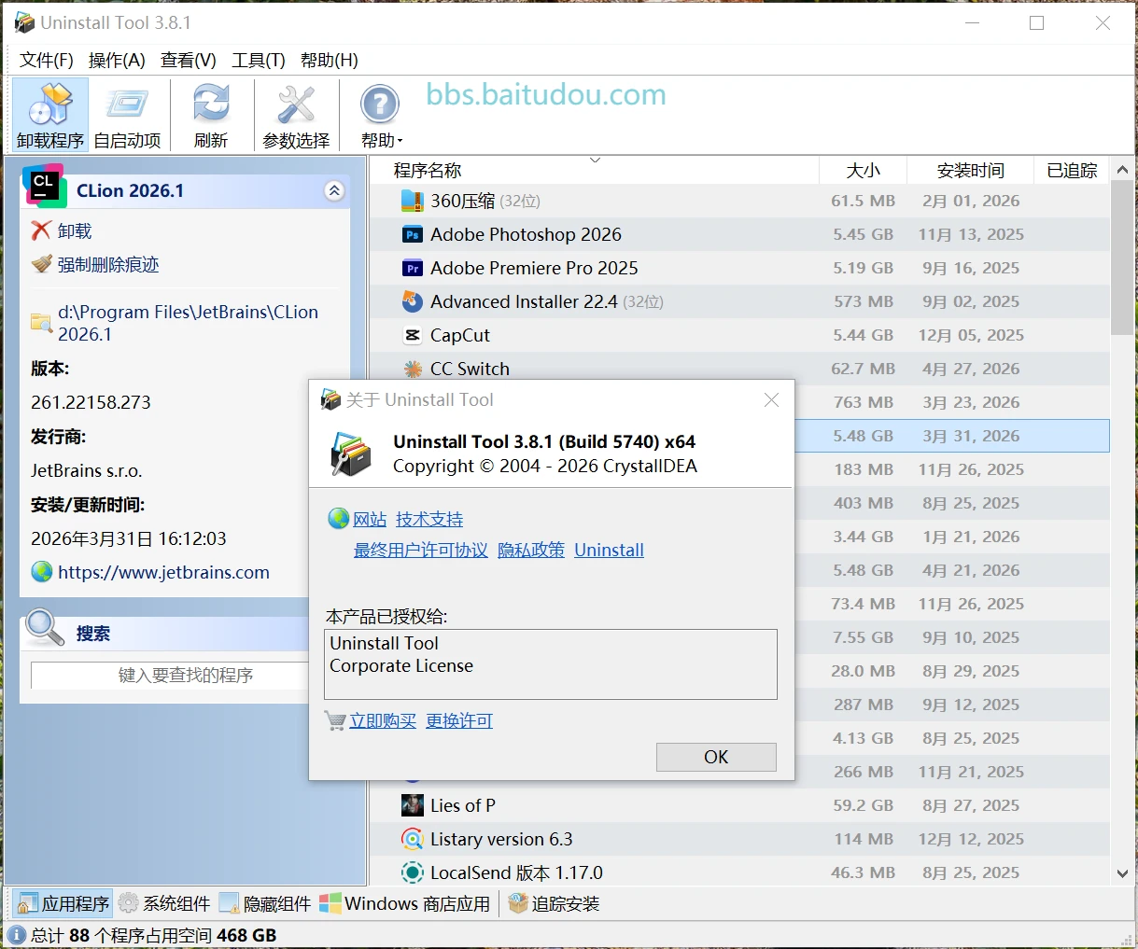Open the 最终用户许可协议 link
Viewport: 1138px width, 949px height.
[421, 550]
